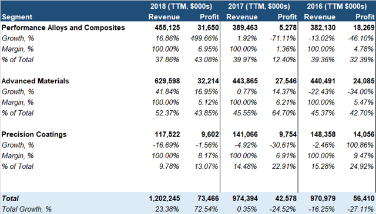Select the 117,522 Precision Coatings revenue
This screenshot has width=376, height=214.
(167, 134)
